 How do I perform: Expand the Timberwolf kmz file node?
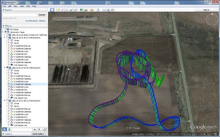click(5, 35)
